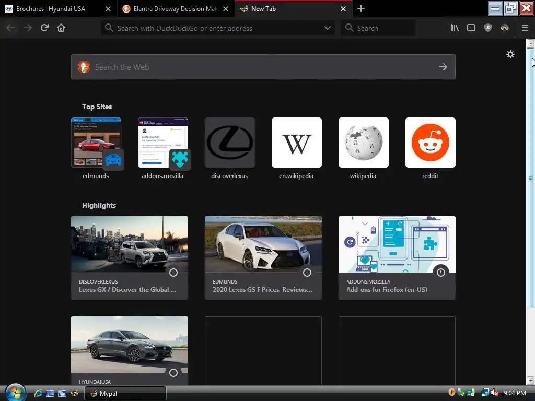This screenshot has width=535, height=401.
Task: Click scrollbar up arrow
Action: pyautogui.click(x=530, y=43)
